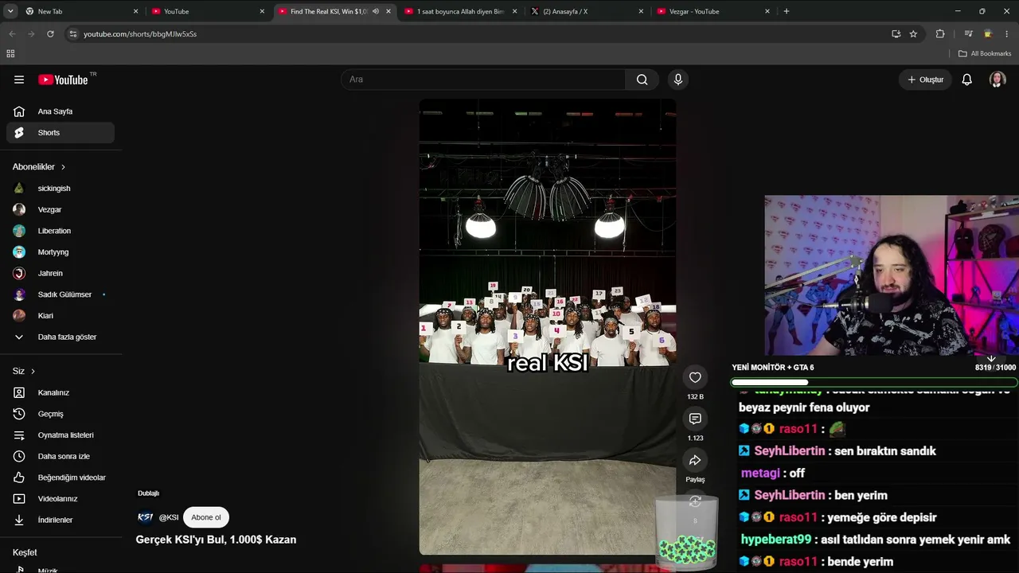This screenshot has width=1019, height=573.
Task: Open the Oluştur create menu
Action: (x=926, y=80)
